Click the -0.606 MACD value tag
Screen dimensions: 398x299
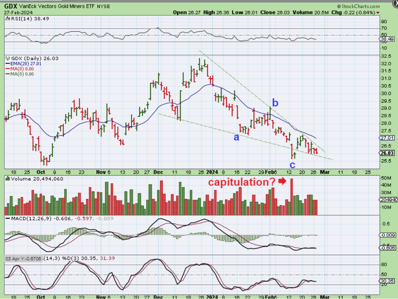coord(387,248)
